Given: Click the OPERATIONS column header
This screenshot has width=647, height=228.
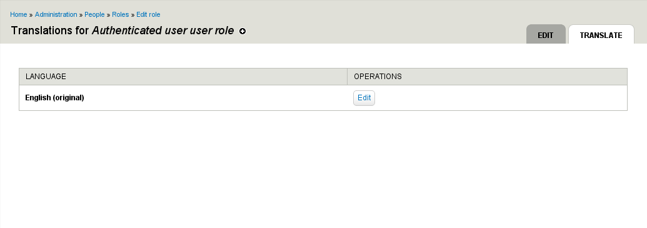Looking at the screenshot, I should pyautogui.click(x=378, y=77).
